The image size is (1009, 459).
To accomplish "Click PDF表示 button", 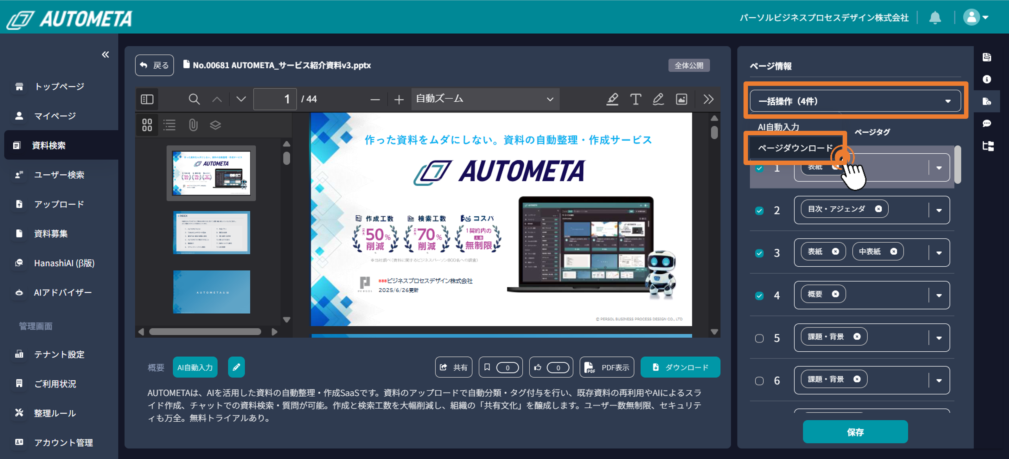I will click(607, 367).
